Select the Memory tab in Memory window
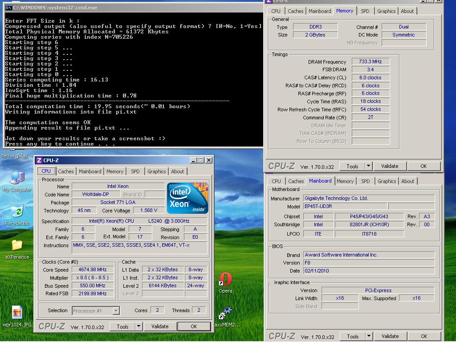The image size is (456, 342). tap(345, 11)
